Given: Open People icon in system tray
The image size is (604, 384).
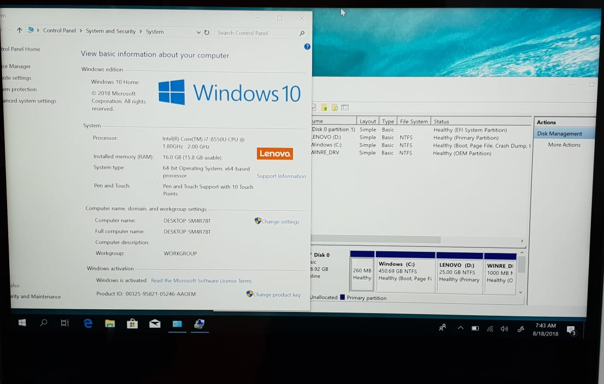Looking at the screenshot, I should coord(443,327).
